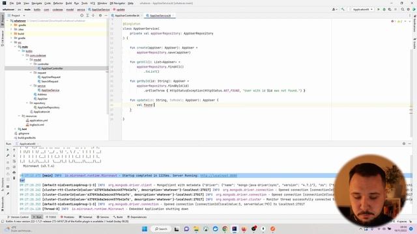Image resolution: width=417 pixels, height=234 pixels.
Task: Open Run panel settings gear
Action: click(404, 144)
